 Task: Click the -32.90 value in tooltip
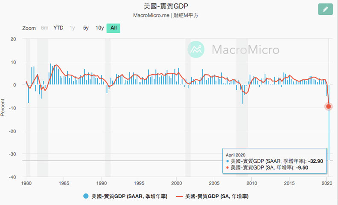coord(315,161)
